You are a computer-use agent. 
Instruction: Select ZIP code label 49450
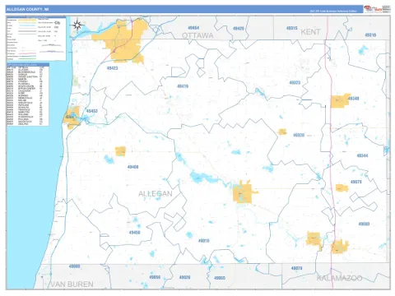click(x=134, y=233)
